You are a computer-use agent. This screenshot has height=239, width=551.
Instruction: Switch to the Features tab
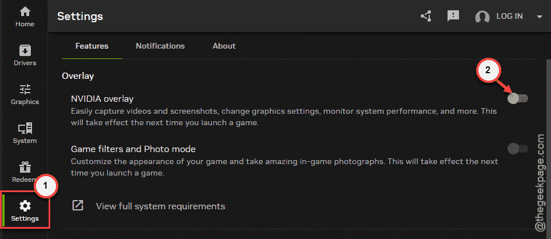click(x=92, y=46)
